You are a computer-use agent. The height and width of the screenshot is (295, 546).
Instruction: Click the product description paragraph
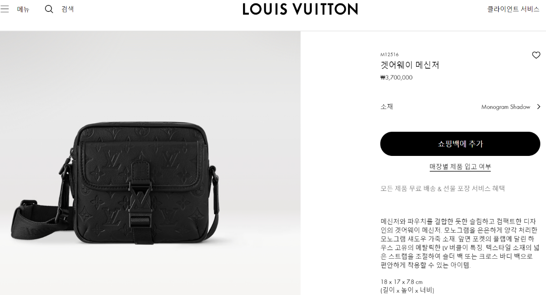point(460,243)
